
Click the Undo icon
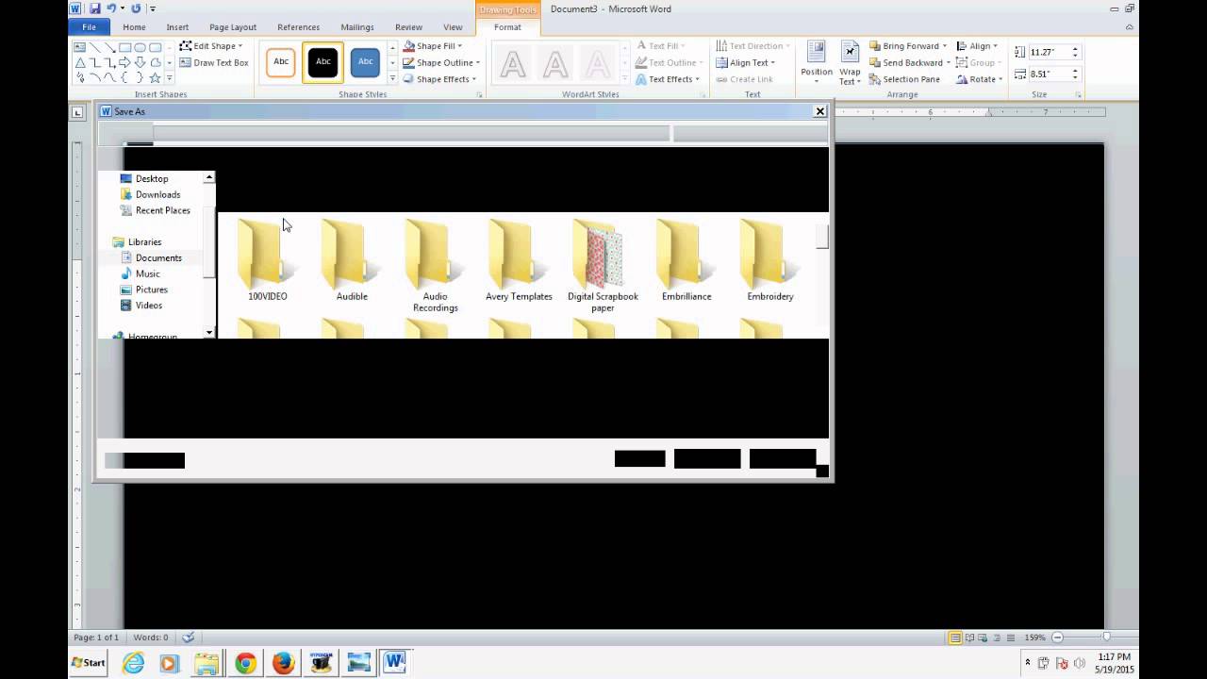[110, 8]
